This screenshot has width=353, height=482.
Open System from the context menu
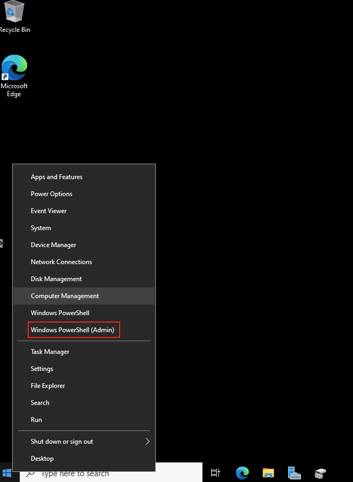[84, 228]
